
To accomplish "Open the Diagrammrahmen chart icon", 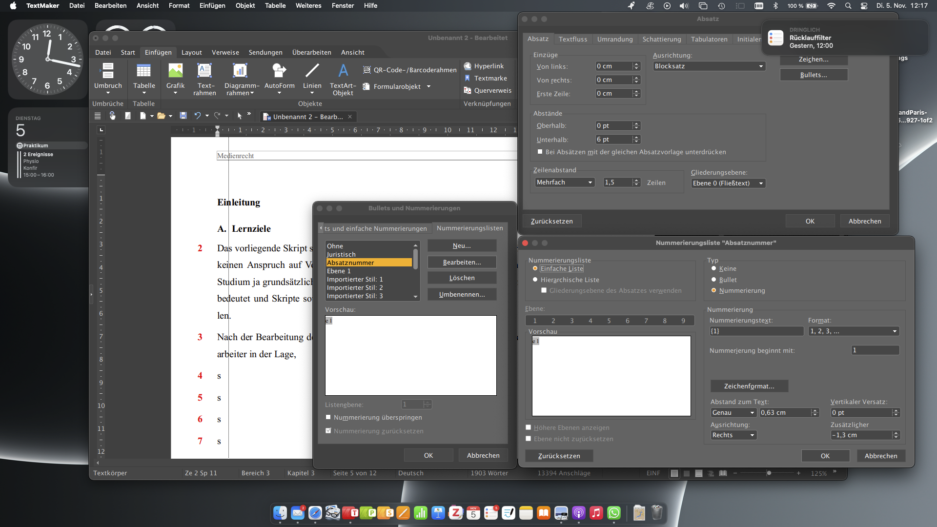I will pyautogui.click(x=240, y=71).
